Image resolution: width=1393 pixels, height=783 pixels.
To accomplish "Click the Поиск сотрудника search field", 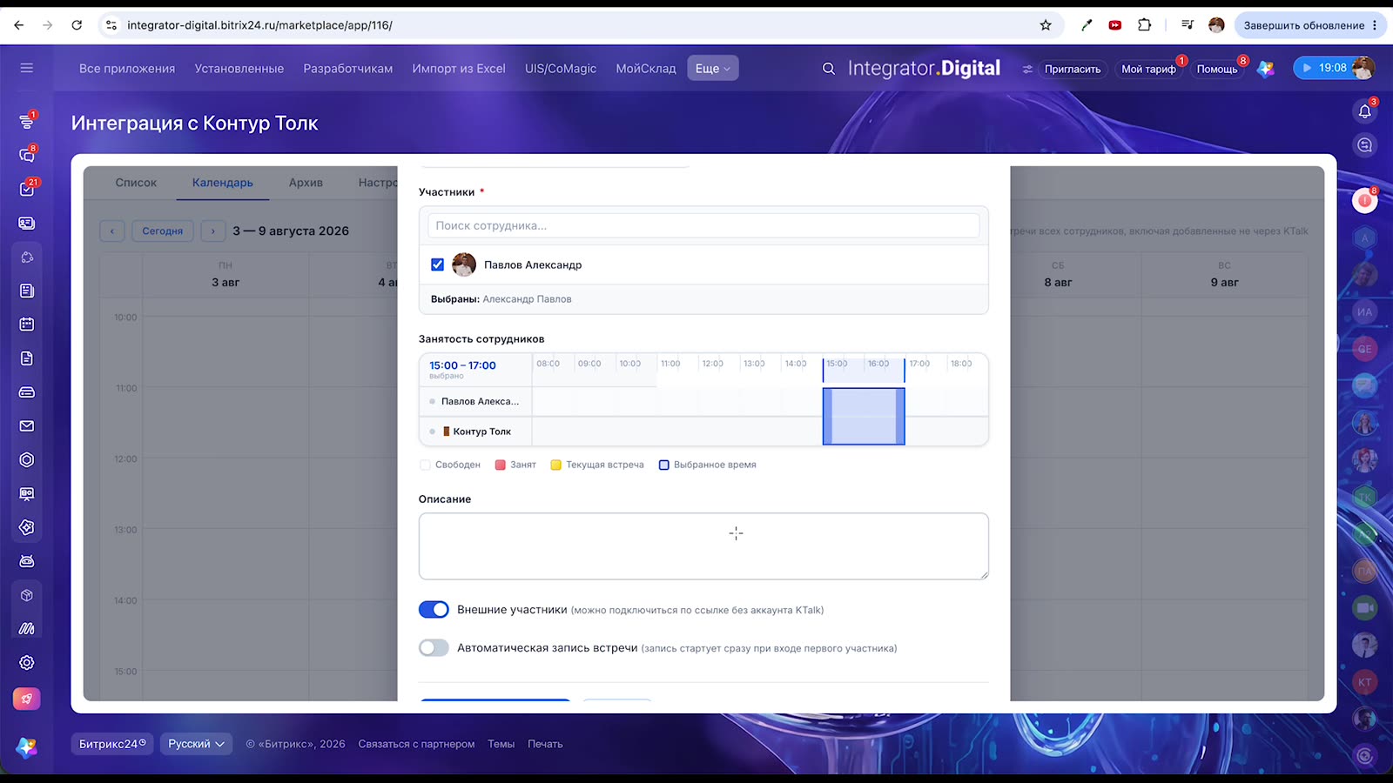I will pos(703,225).
